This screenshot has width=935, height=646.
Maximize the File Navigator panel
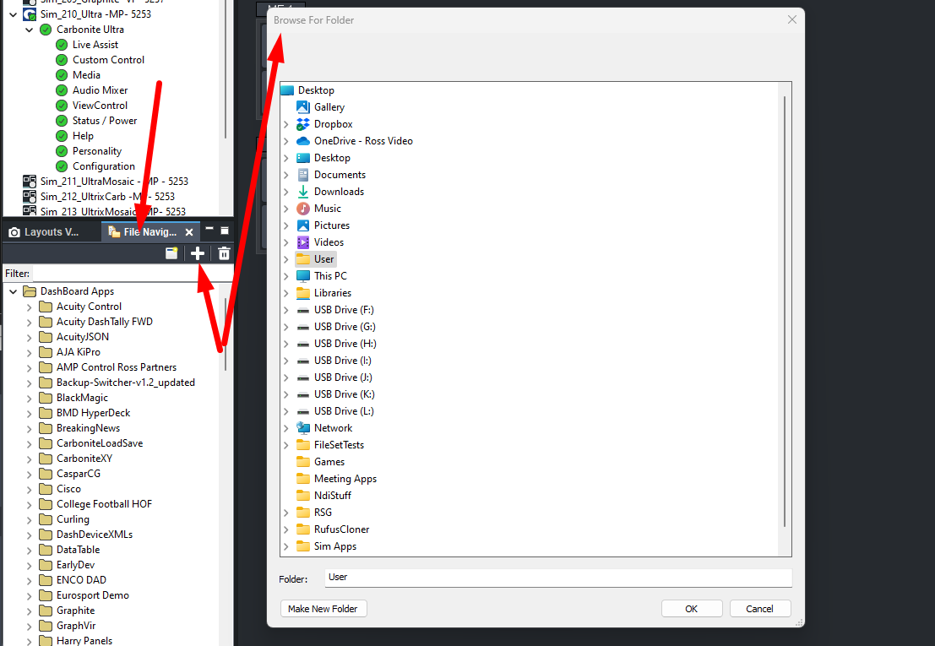(224, 231)
